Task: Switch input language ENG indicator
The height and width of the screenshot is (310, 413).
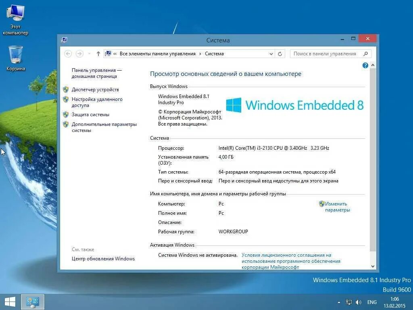Action: [372, 302]
